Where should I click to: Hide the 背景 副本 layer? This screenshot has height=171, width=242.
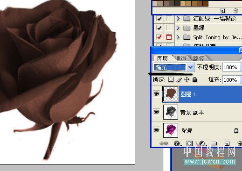(x=157, y=112)
